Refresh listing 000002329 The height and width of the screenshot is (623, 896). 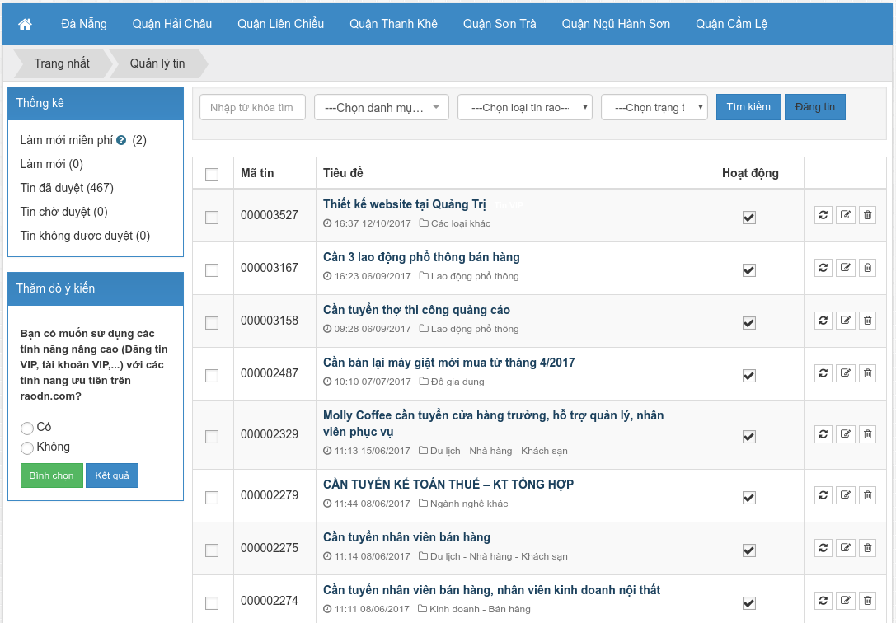click(x=823, y=434)
